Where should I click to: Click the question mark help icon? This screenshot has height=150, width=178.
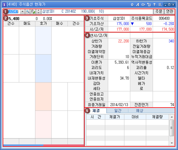click(x=154, y=5)
